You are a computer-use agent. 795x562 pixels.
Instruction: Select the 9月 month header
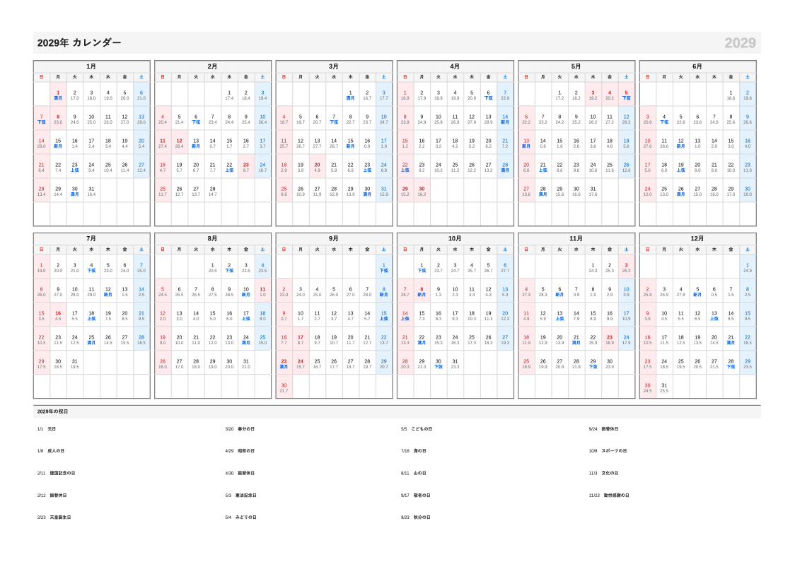(x=334, y=239)
